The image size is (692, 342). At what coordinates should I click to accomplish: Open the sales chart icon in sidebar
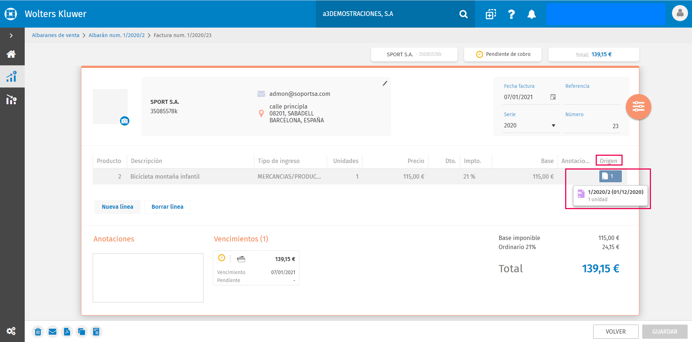12,76
